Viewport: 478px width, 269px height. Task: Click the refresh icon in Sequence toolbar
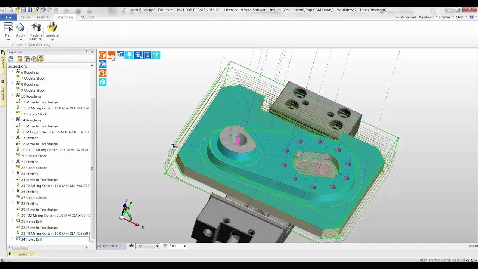point(10,59)
